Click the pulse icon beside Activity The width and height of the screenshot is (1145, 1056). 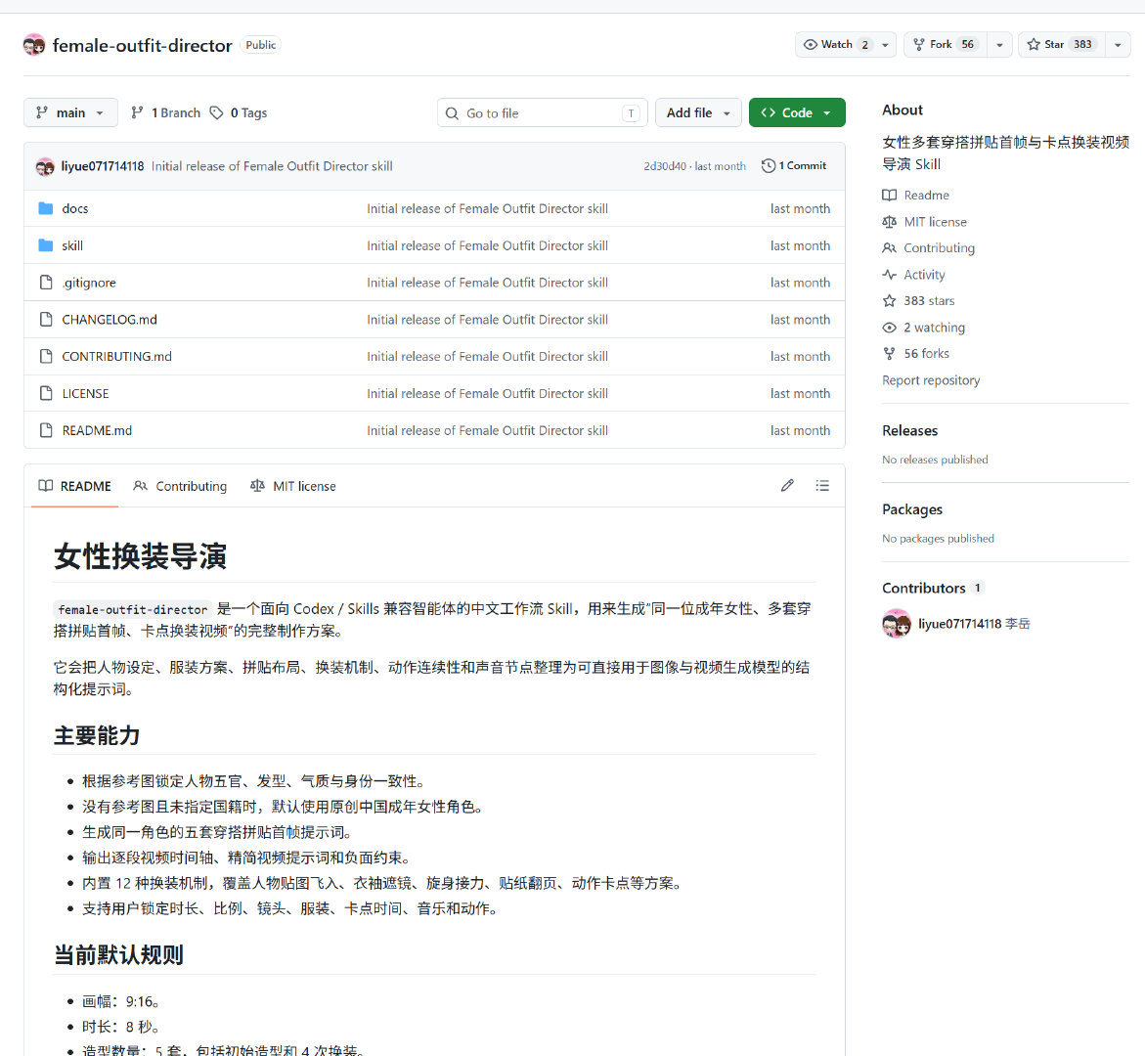[x=890, y=275]
